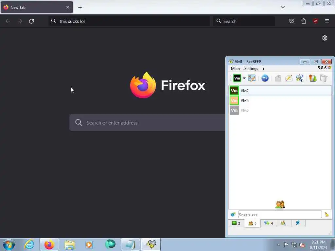Open the pencil note/write message icon
This screenshot has height=251, width=335.
[x=289, y=78]
